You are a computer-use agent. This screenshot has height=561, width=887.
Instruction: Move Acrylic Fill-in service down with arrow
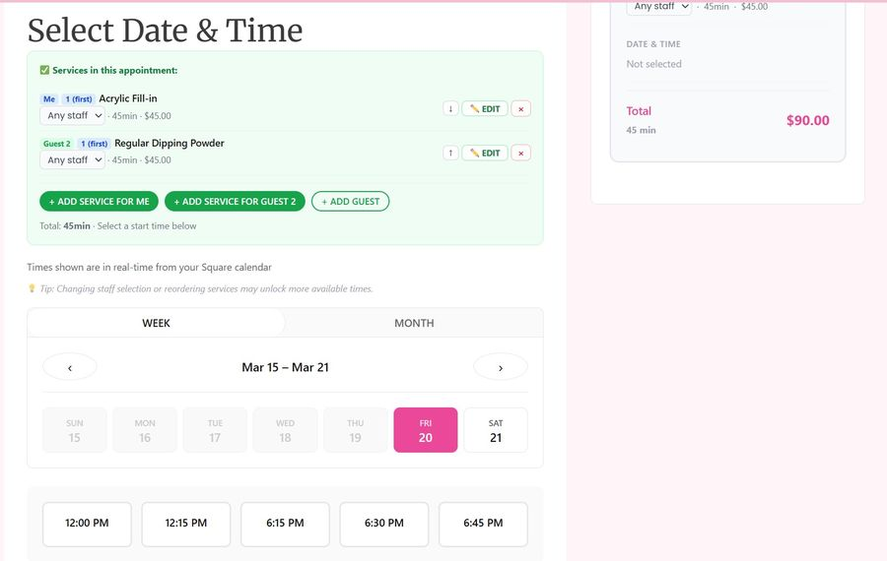[450, 108]
